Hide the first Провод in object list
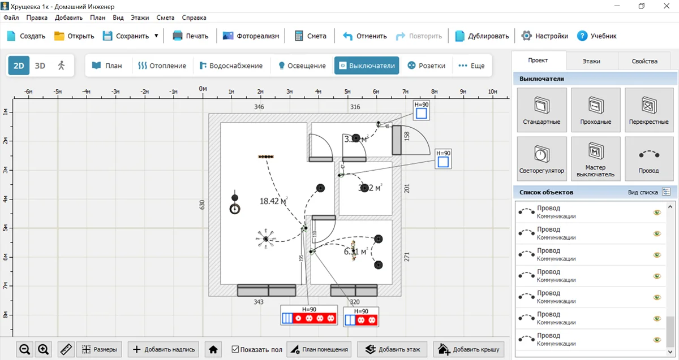 (x=656, y=212)
